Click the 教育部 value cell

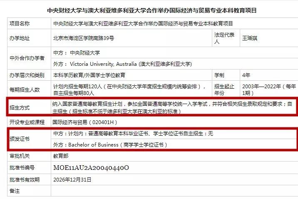pos(174,156)
